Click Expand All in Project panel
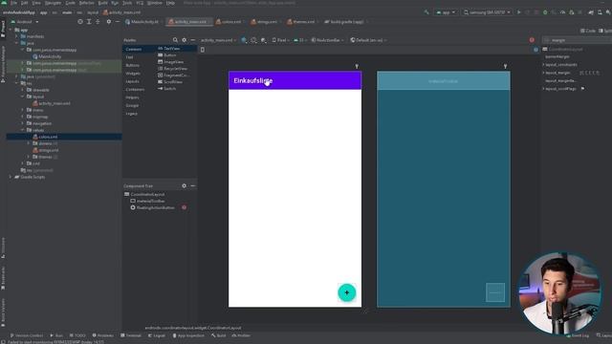612x344 pixels. point(89,21)
